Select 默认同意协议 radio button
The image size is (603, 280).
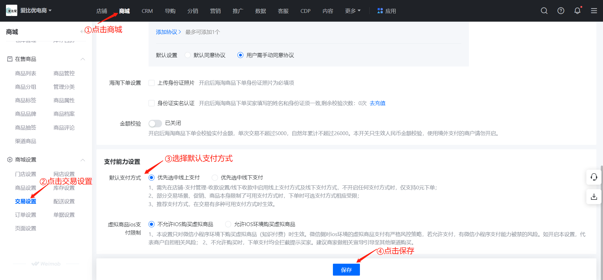pos(187,55)
